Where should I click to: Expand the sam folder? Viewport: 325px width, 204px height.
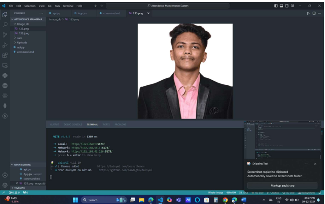click(19, 38)
